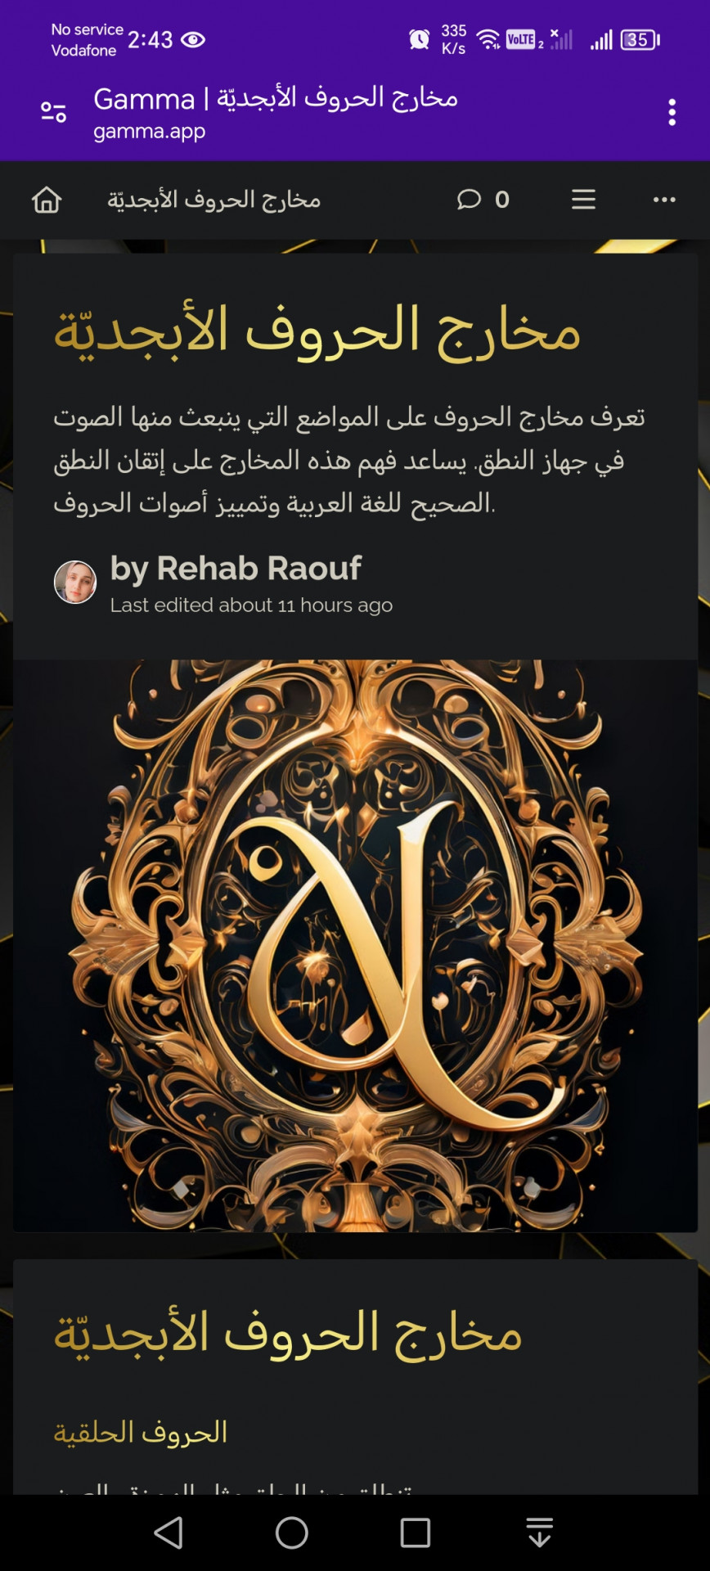Tap the Android home circle button
The height and width of the screenshot is (1571, 710).
click(x=292, y=1533)
